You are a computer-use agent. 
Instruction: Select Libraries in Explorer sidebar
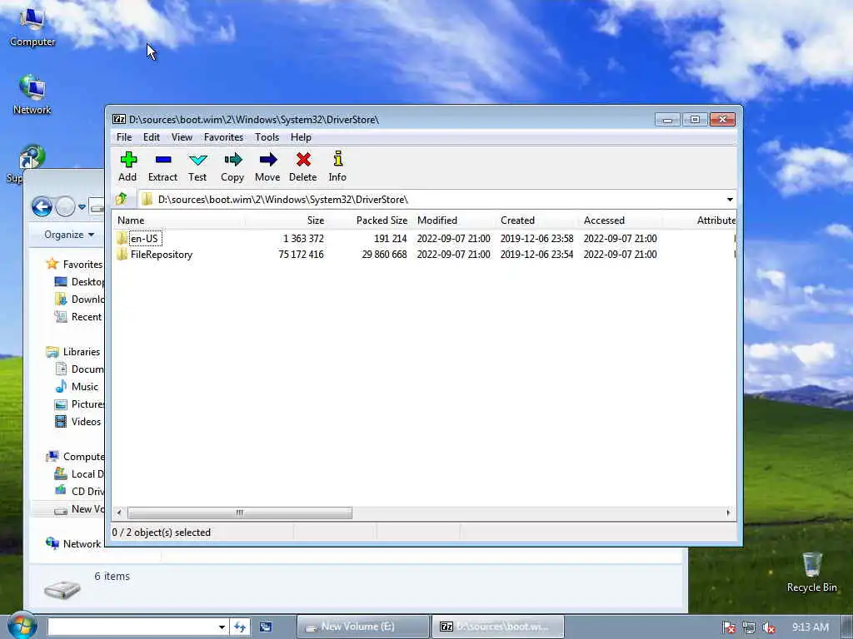tap(73, 352)
